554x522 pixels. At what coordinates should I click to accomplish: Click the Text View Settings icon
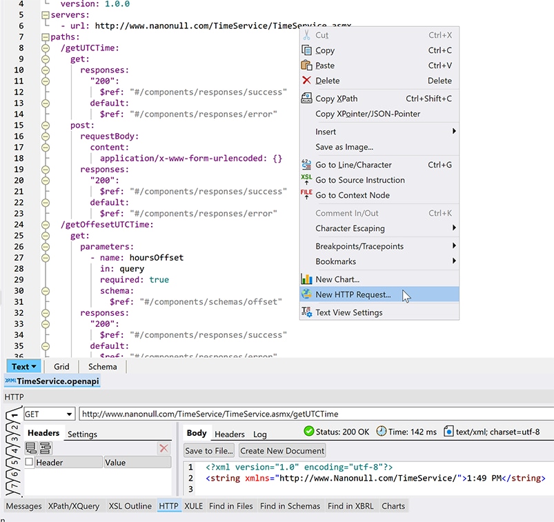tap(306, 312)
